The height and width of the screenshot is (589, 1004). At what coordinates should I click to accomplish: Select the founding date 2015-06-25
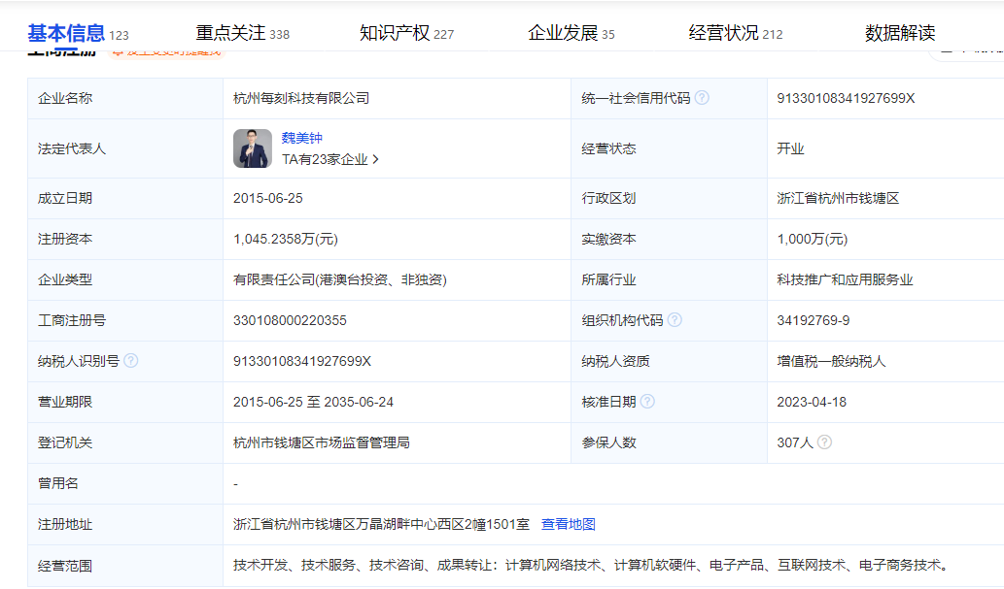267,198
